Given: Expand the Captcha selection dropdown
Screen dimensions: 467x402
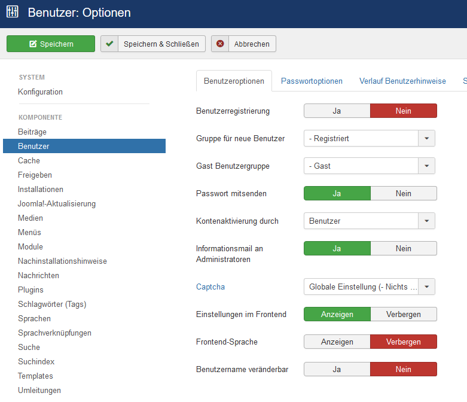Looking at the screenshot, I should tap(426, 287).
